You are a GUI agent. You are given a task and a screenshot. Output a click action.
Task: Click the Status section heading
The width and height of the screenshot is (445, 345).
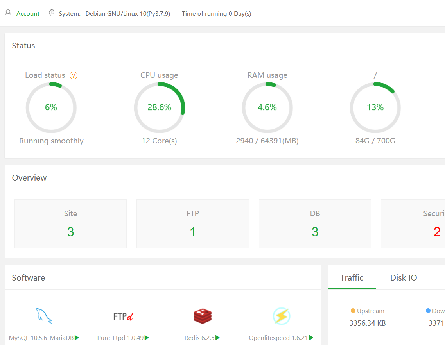coord(23,46)
